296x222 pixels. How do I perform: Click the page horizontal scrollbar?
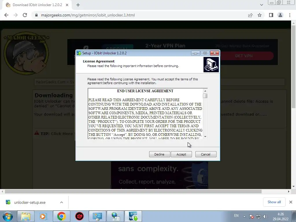133,191
